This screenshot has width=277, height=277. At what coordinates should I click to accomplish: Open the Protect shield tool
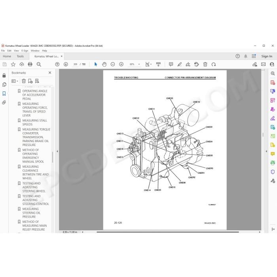pos(273,172)
